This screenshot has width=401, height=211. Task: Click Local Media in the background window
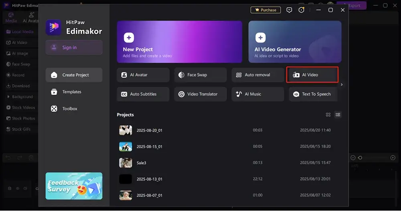click(x=20, y=32)
